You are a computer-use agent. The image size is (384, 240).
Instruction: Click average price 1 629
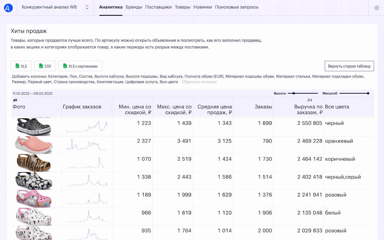pyautogui.click(x=224, y=195)
